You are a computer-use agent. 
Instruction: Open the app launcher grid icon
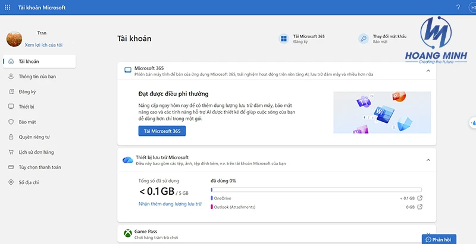coord(8,7)
